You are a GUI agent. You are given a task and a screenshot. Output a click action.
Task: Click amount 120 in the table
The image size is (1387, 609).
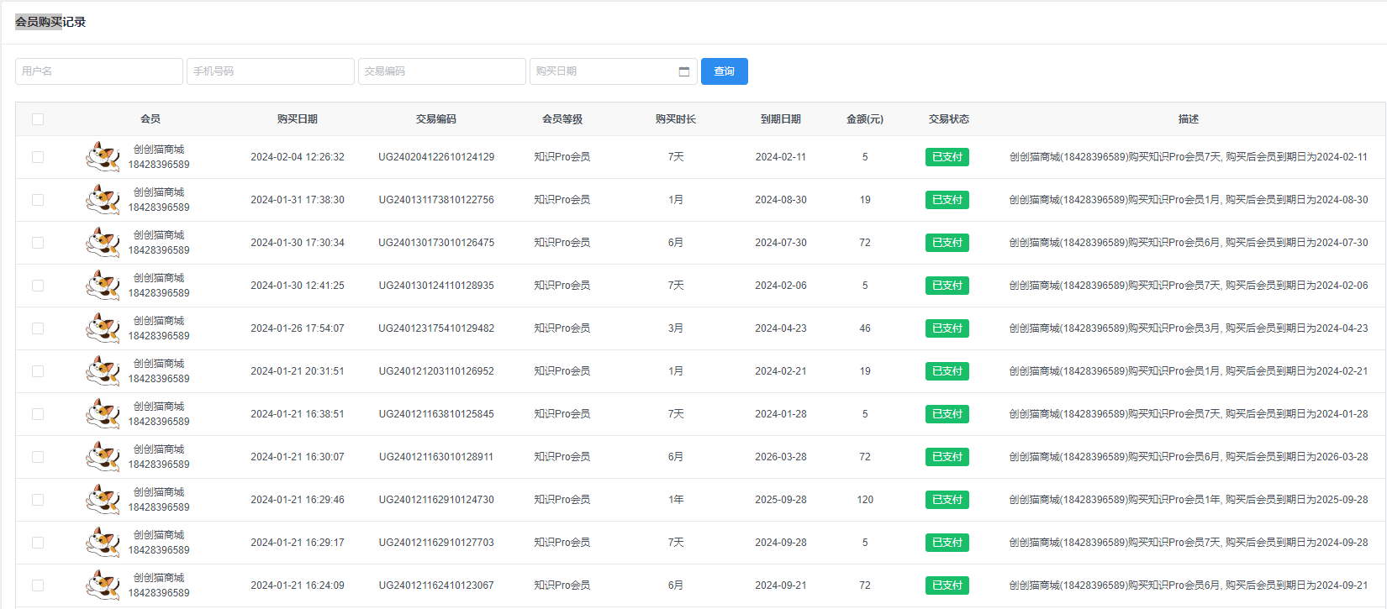coord(865,500)
